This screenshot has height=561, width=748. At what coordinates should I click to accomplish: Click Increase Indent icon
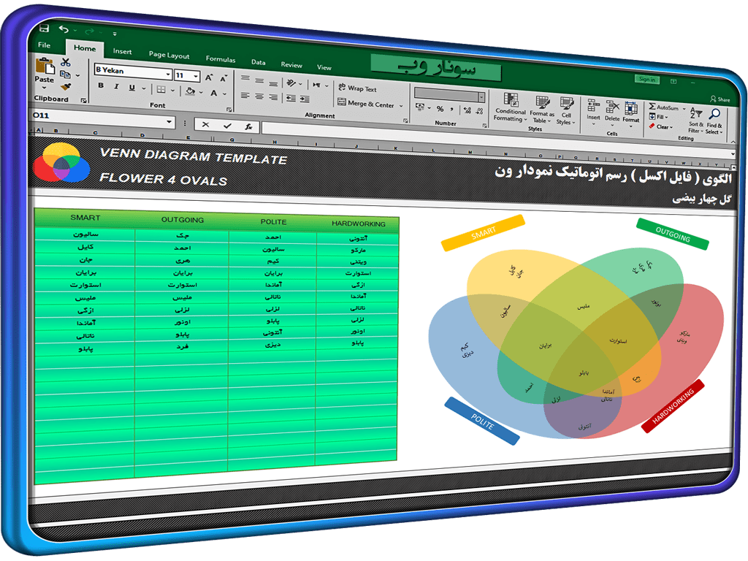[x=305, y=99]
